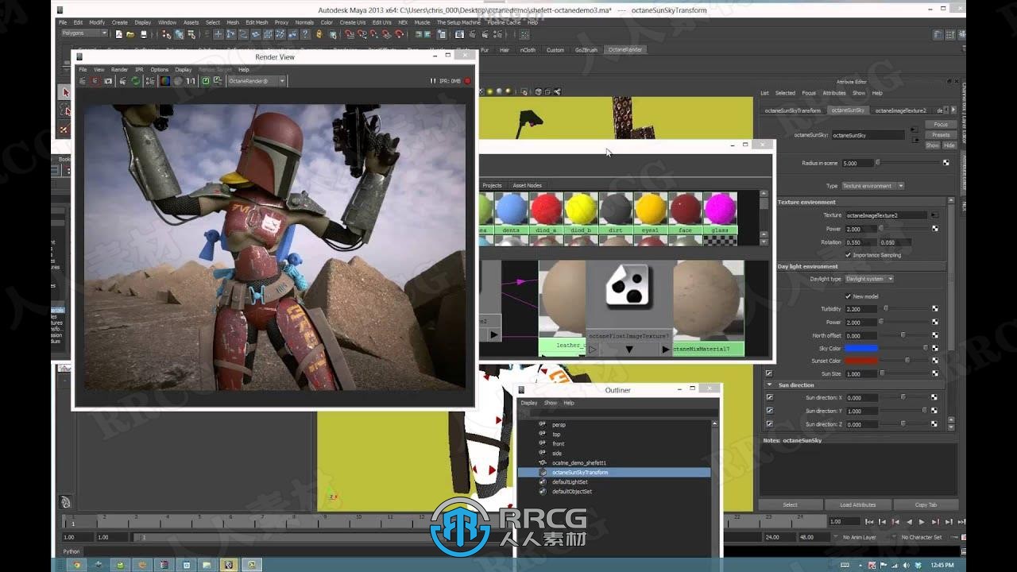Toggle the checkbox left of Sun Size row
This screenshot has width=1017, height=572.
769,373
